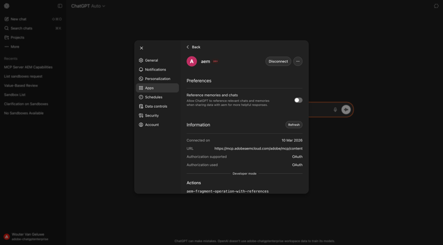Image resolution: width=443 pixels, height=245 pixels.
Task: Click the Authorization supported OAuth value
Action: [297, 157]
